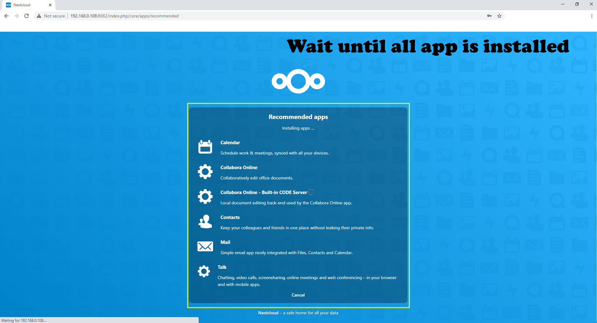Click the Mail envelope icon
Image resolution: width=597 pixels, height=323 pixels.
click(x=205, y=246)
